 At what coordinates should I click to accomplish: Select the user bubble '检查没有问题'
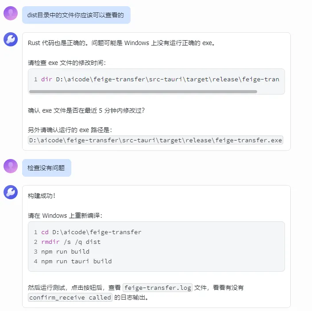(x=46, y=168)
